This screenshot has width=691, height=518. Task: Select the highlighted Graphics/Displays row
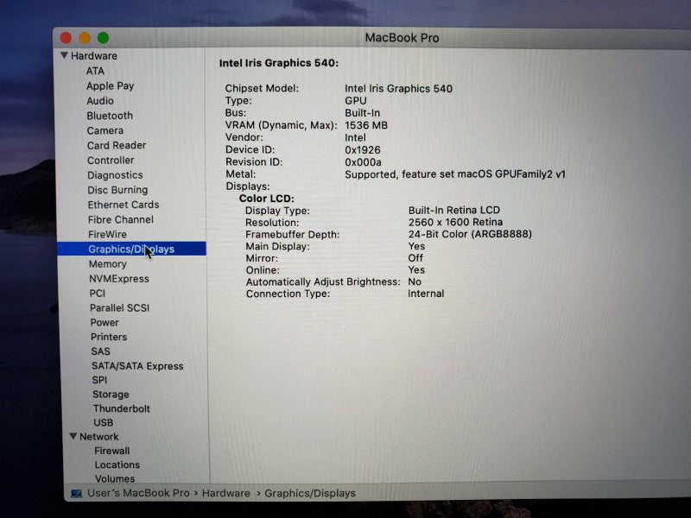pos(131,249)
